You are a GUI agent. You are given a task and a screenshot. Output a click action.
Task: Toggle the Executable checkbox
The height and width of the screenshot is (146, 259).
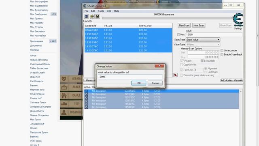pos(202,61)
